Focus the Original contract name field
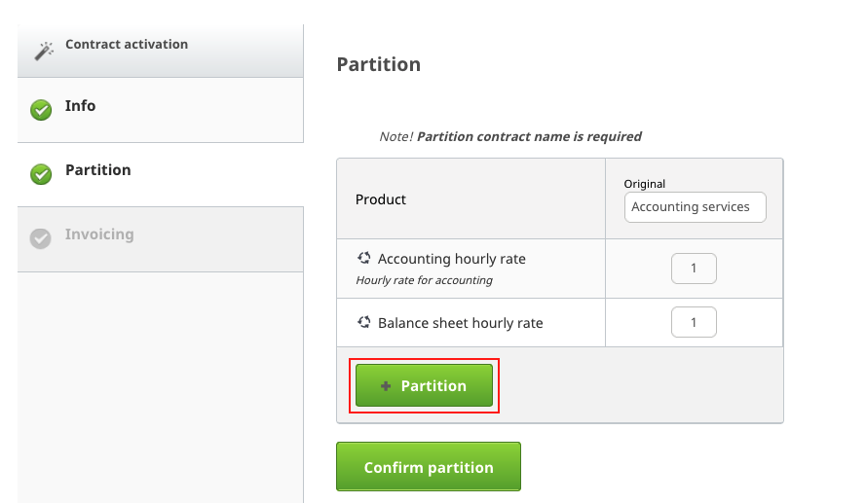Screen dimensions: 866x503 [695, 207]
